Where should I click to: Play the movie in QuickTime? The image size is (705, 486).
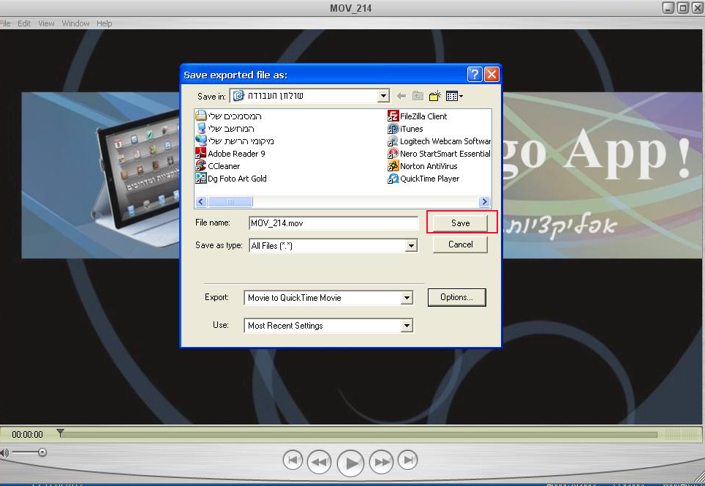click(350, 463)
